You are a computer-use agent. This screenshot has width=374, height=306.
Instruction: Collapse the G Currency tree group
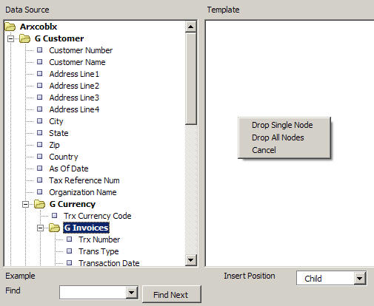click(x=25, y=204)
